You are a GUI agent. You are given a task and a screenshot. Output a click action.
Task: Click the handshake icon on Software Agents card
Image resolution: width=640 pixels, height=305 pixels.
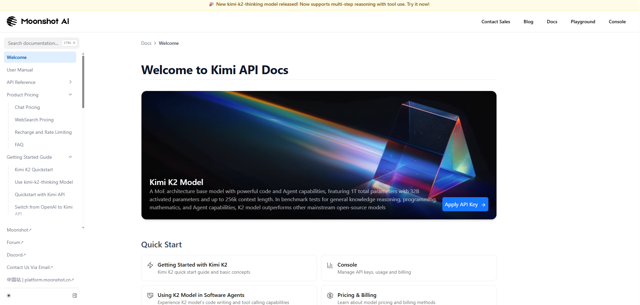[x=150, y=296]
